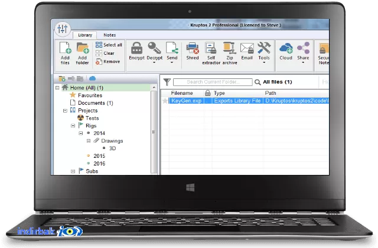The image size is (378, 248).
Task: Click the Zip archive icon
Action: 230,48
